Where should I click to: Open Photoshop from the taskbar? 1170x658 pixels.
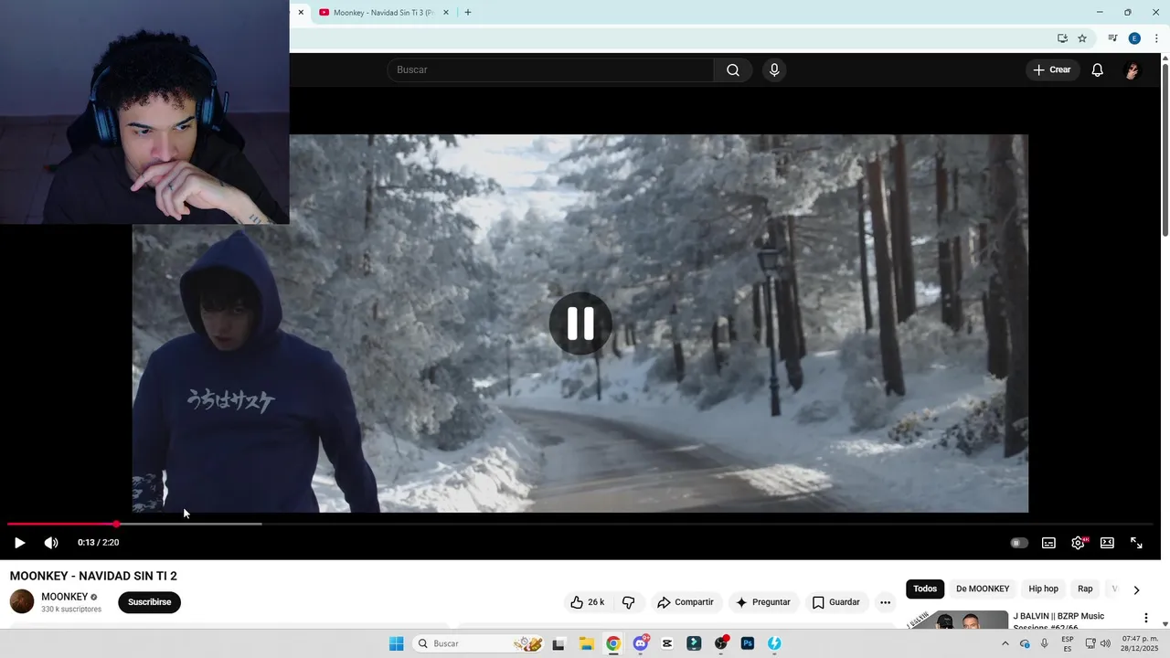[748, 643]
